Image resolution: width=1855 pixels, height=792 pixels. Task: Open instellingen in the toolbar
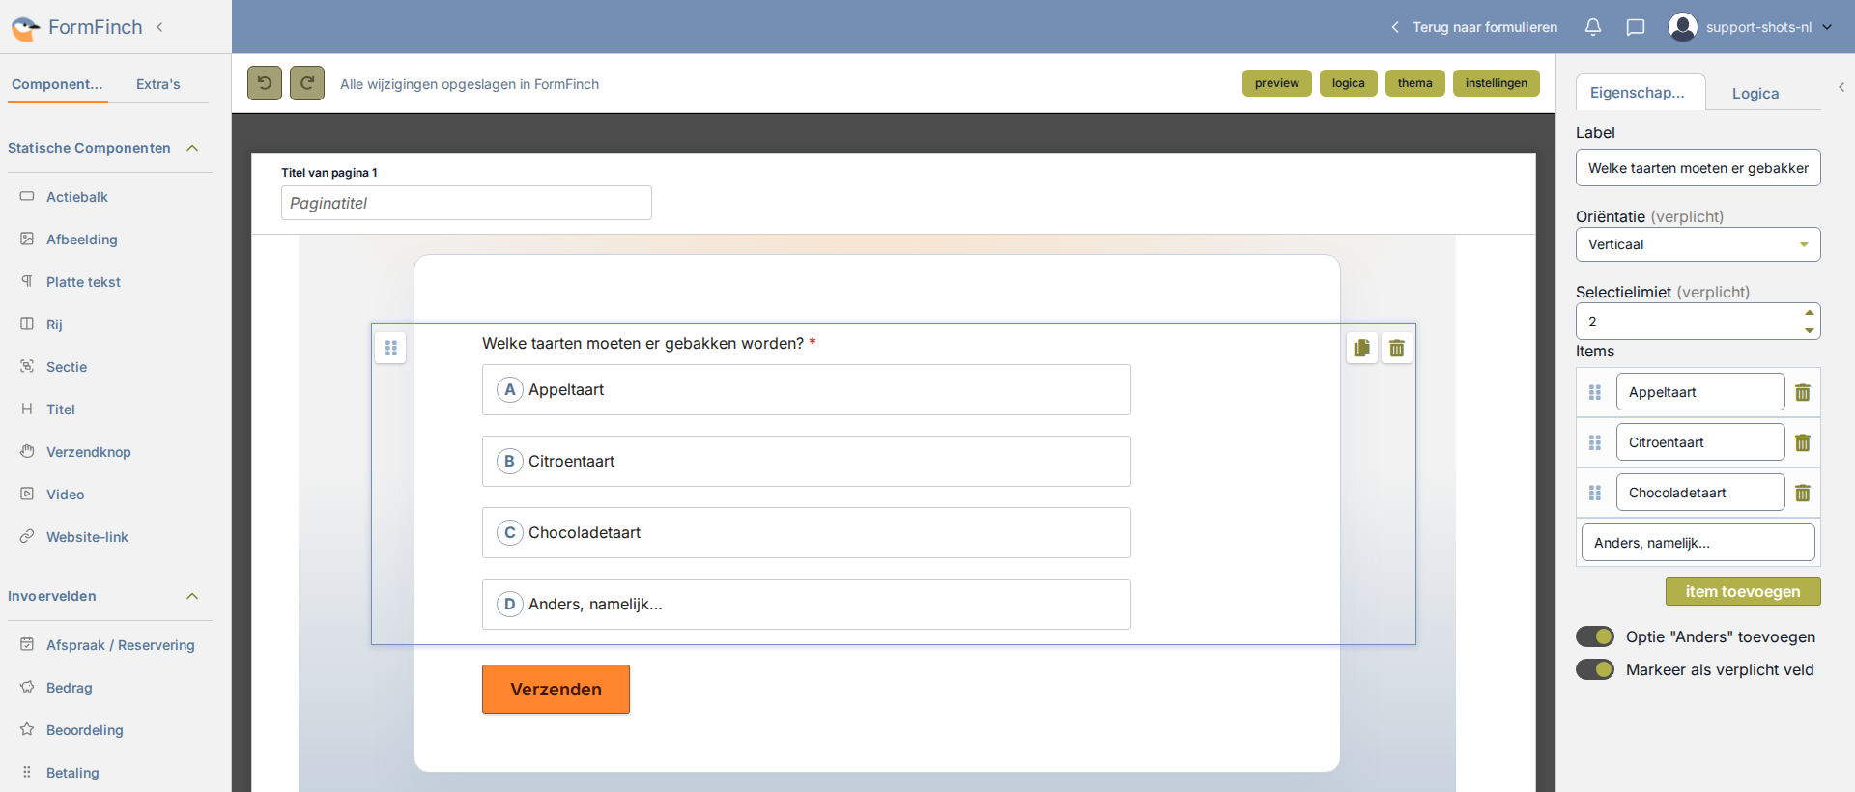(1497, 83)
